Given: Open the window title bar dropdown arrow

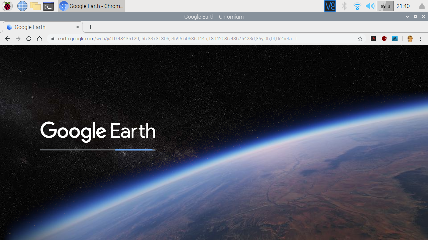Looking at the screenshot, I should 407,17.
